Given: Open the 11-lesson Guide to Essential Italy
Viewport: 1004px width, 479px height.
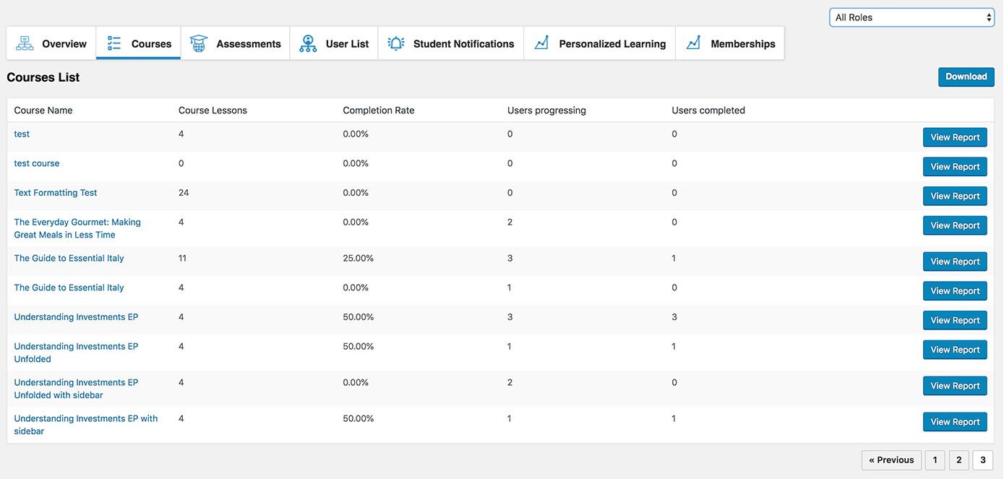Looking at the screenshot, I should [x=69, y=258].
